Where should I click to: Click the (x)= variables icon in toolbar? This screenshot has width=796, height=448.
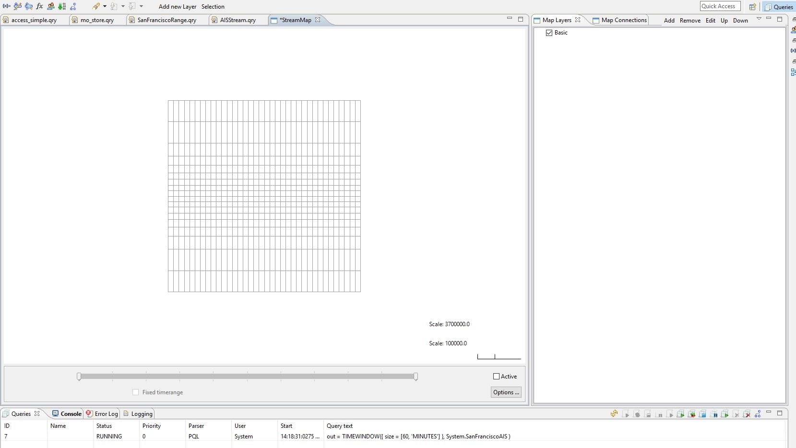coord(7,6)
